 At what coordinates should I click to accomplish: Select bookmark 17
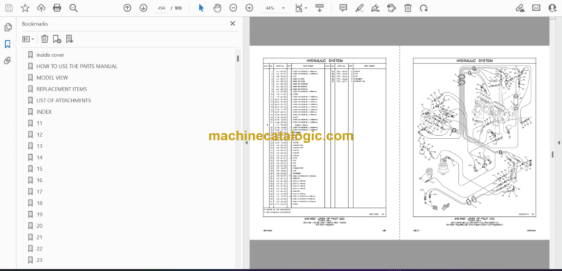tap(39, 192)
